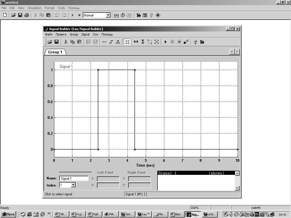Library browser icon in untitled toolbar

[x=138, y=15]
